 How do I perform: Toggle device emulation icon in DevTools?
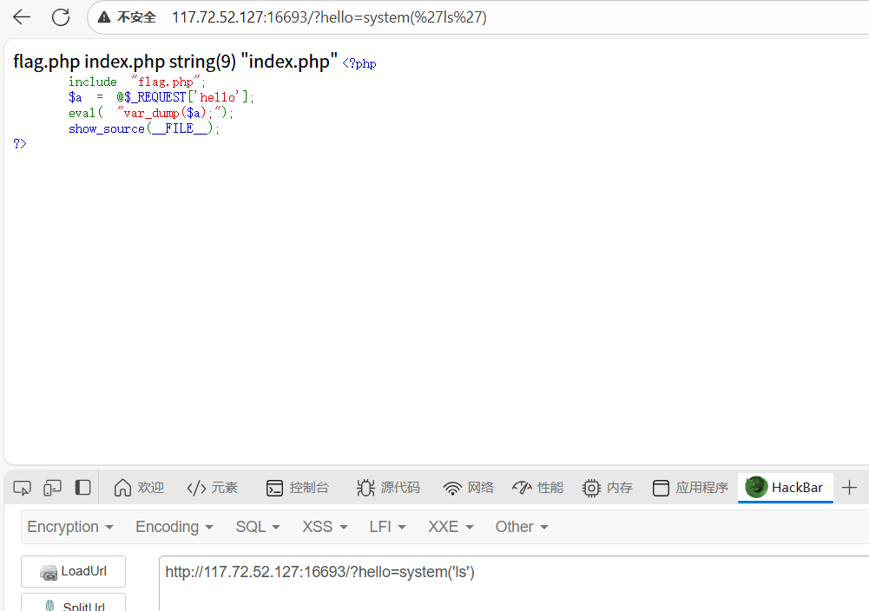[52, 488]
